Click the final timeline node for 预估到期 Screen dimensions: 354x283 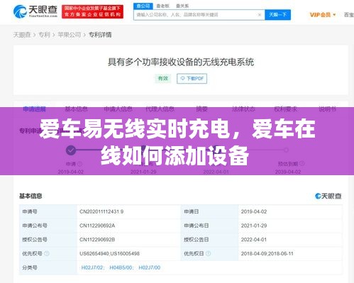[x=287, y=150]
